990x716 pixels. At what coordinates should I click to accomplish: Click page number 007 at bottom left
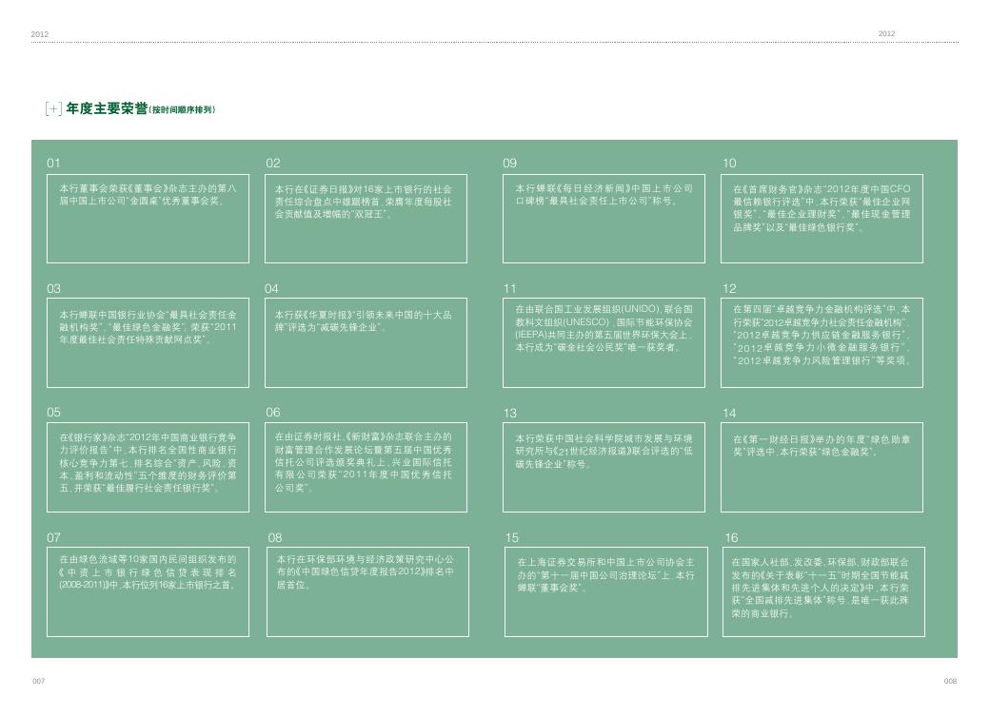pyautogui.click(x=39, y=682)
